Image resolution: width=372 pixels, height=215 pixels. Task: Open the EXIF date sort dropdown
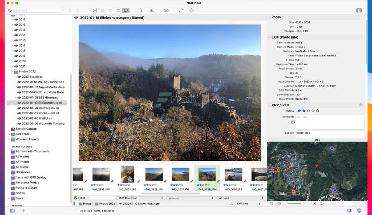pos(248,203)
